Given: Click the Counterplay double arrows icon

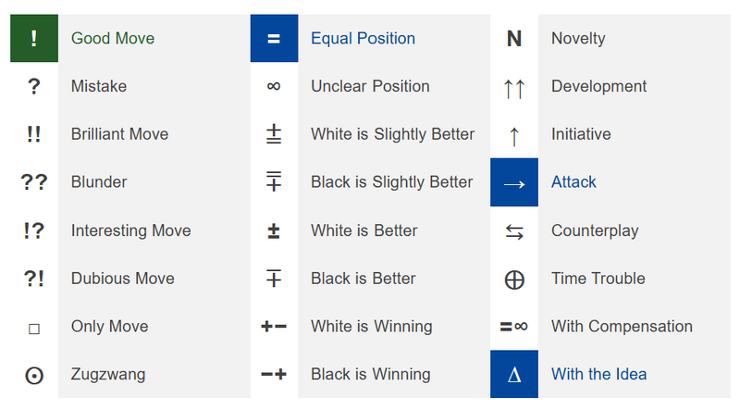Looking at the screenshot, I should (x=514, y=231).
